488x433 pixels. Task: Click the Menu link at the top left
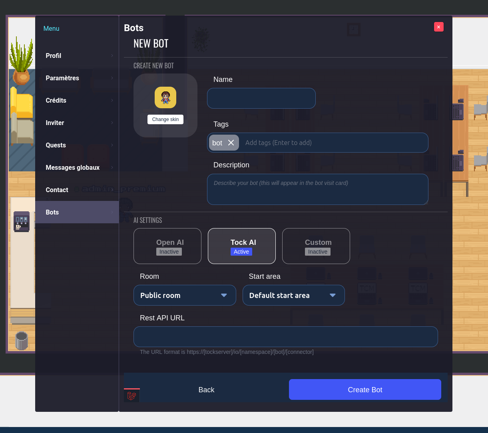point(51,28)
